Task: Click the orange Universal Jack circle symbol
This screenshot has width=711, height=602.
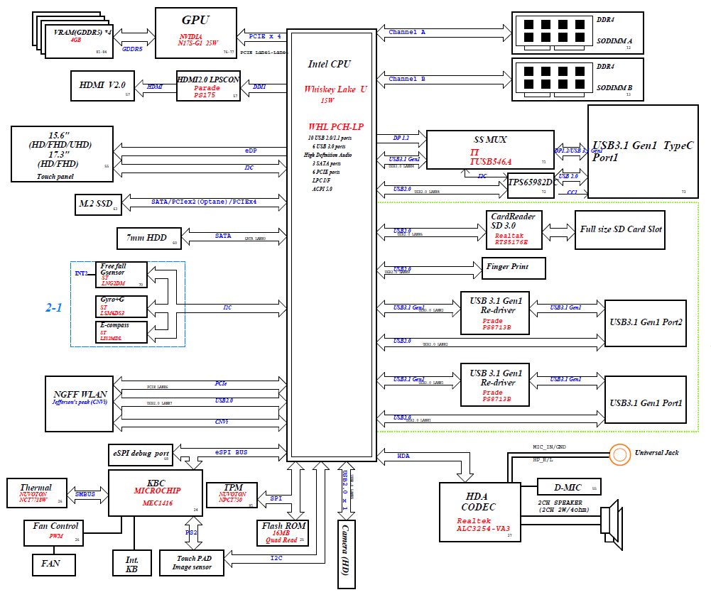Action: (x=620, y=453)
